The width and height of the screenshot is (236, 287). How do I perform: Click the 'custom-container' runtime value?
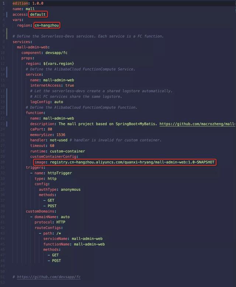(x=67, y=151)
